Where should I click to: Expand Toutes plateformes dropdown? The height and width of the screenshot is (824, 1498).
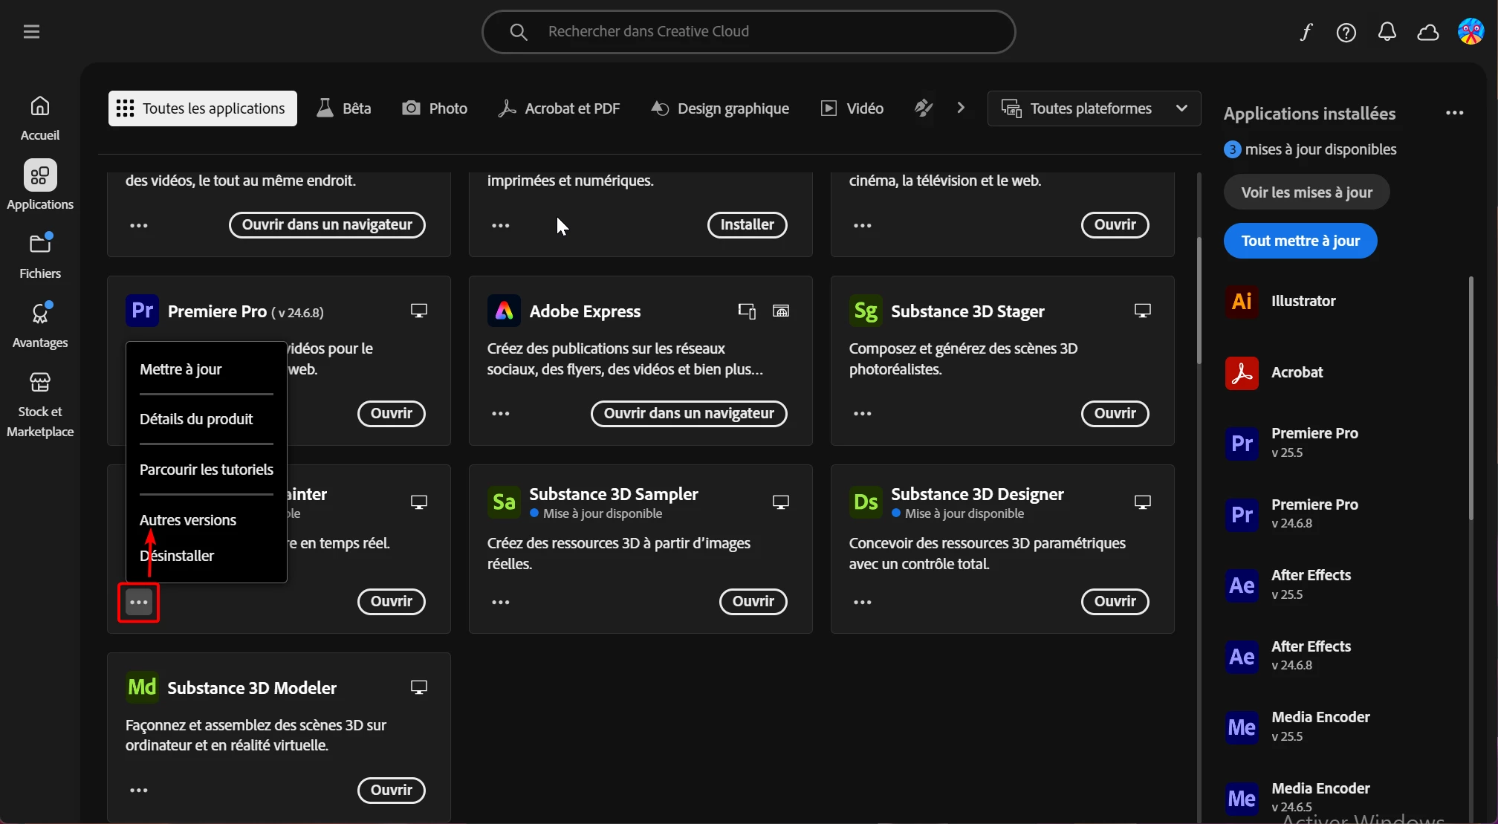(x=1094, y=108)
